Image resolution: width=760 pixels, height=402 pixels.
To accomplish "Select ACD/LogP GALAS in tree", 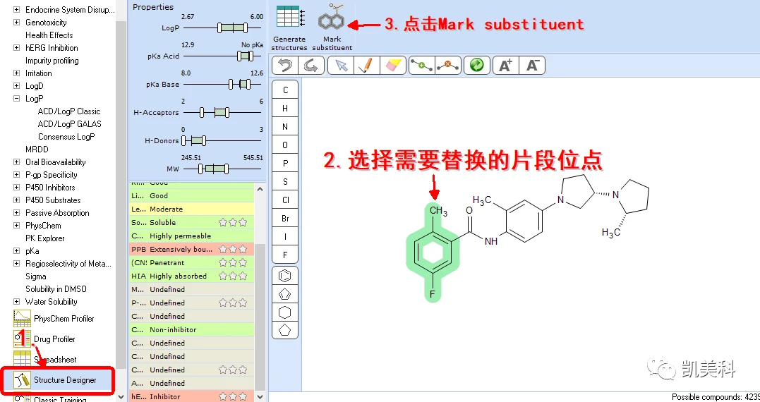I will tap(70, 124).
